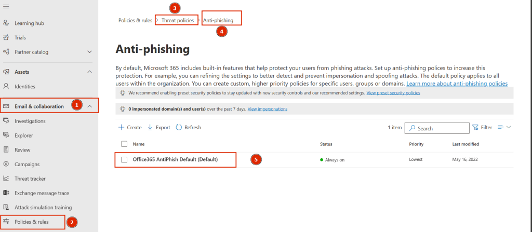Click the Export policies icon

click(150, 127)
